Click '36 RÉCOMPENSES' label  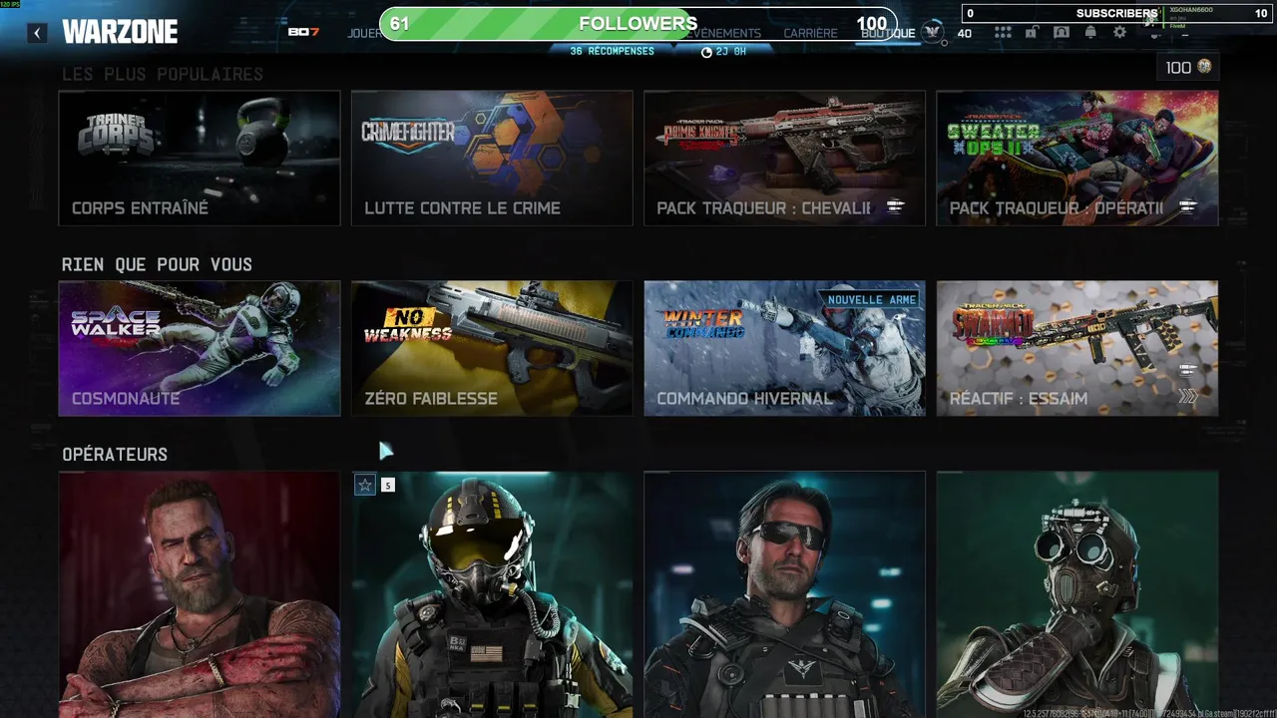coord(613,51)
